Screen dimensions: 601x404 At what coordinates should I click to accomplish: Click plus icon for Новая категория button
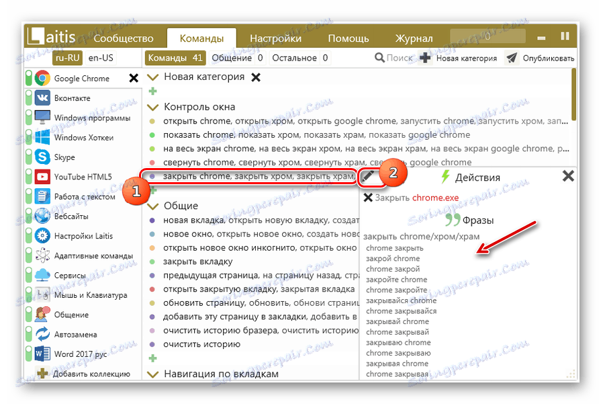(x=425, y=58)
